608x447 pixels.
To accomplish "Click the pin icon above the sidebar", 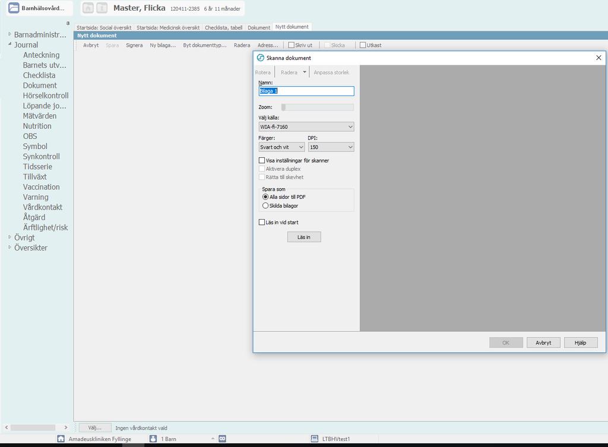I will coord(68,23).
